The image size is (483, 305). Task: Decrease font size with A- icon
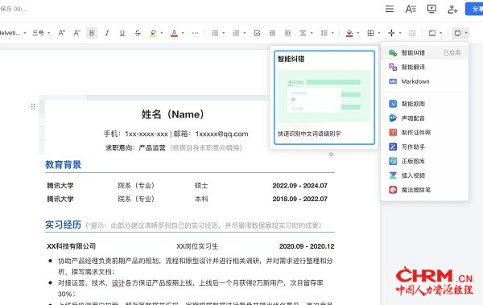[x=76, y=33]
